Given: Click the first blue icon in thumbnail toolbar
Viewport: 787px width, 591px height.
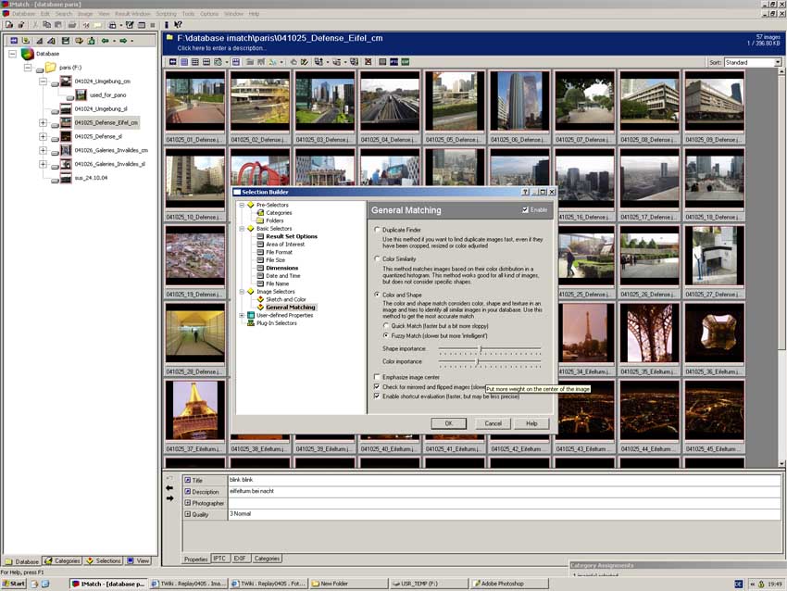Looking at the screenshot, I should (x=172, y=62).
